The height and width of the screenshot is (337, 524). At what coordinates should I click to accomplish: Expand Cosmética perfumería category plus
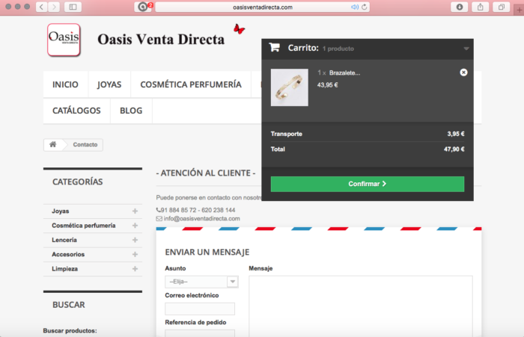point(135,226)
